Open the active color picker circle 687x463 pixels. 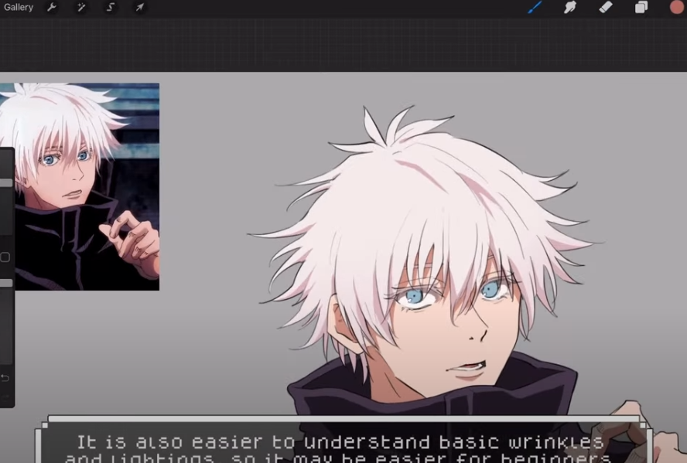pyautogui.click(x=677, y=7)
